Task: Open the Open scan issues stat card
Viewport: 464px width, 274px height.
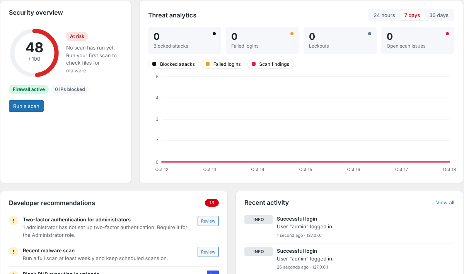Action: (418, 40)
